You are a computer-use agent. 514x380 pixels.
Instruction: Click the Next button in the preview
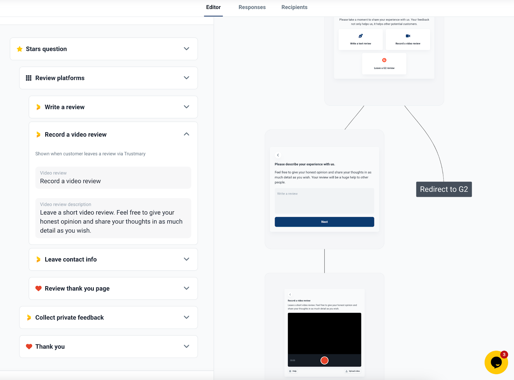point(324,222)
